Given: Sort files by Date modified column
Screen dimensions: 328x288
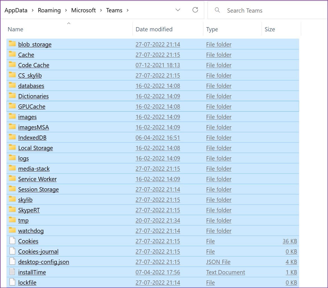Looking at the screenshot, I should pos(154,29).
